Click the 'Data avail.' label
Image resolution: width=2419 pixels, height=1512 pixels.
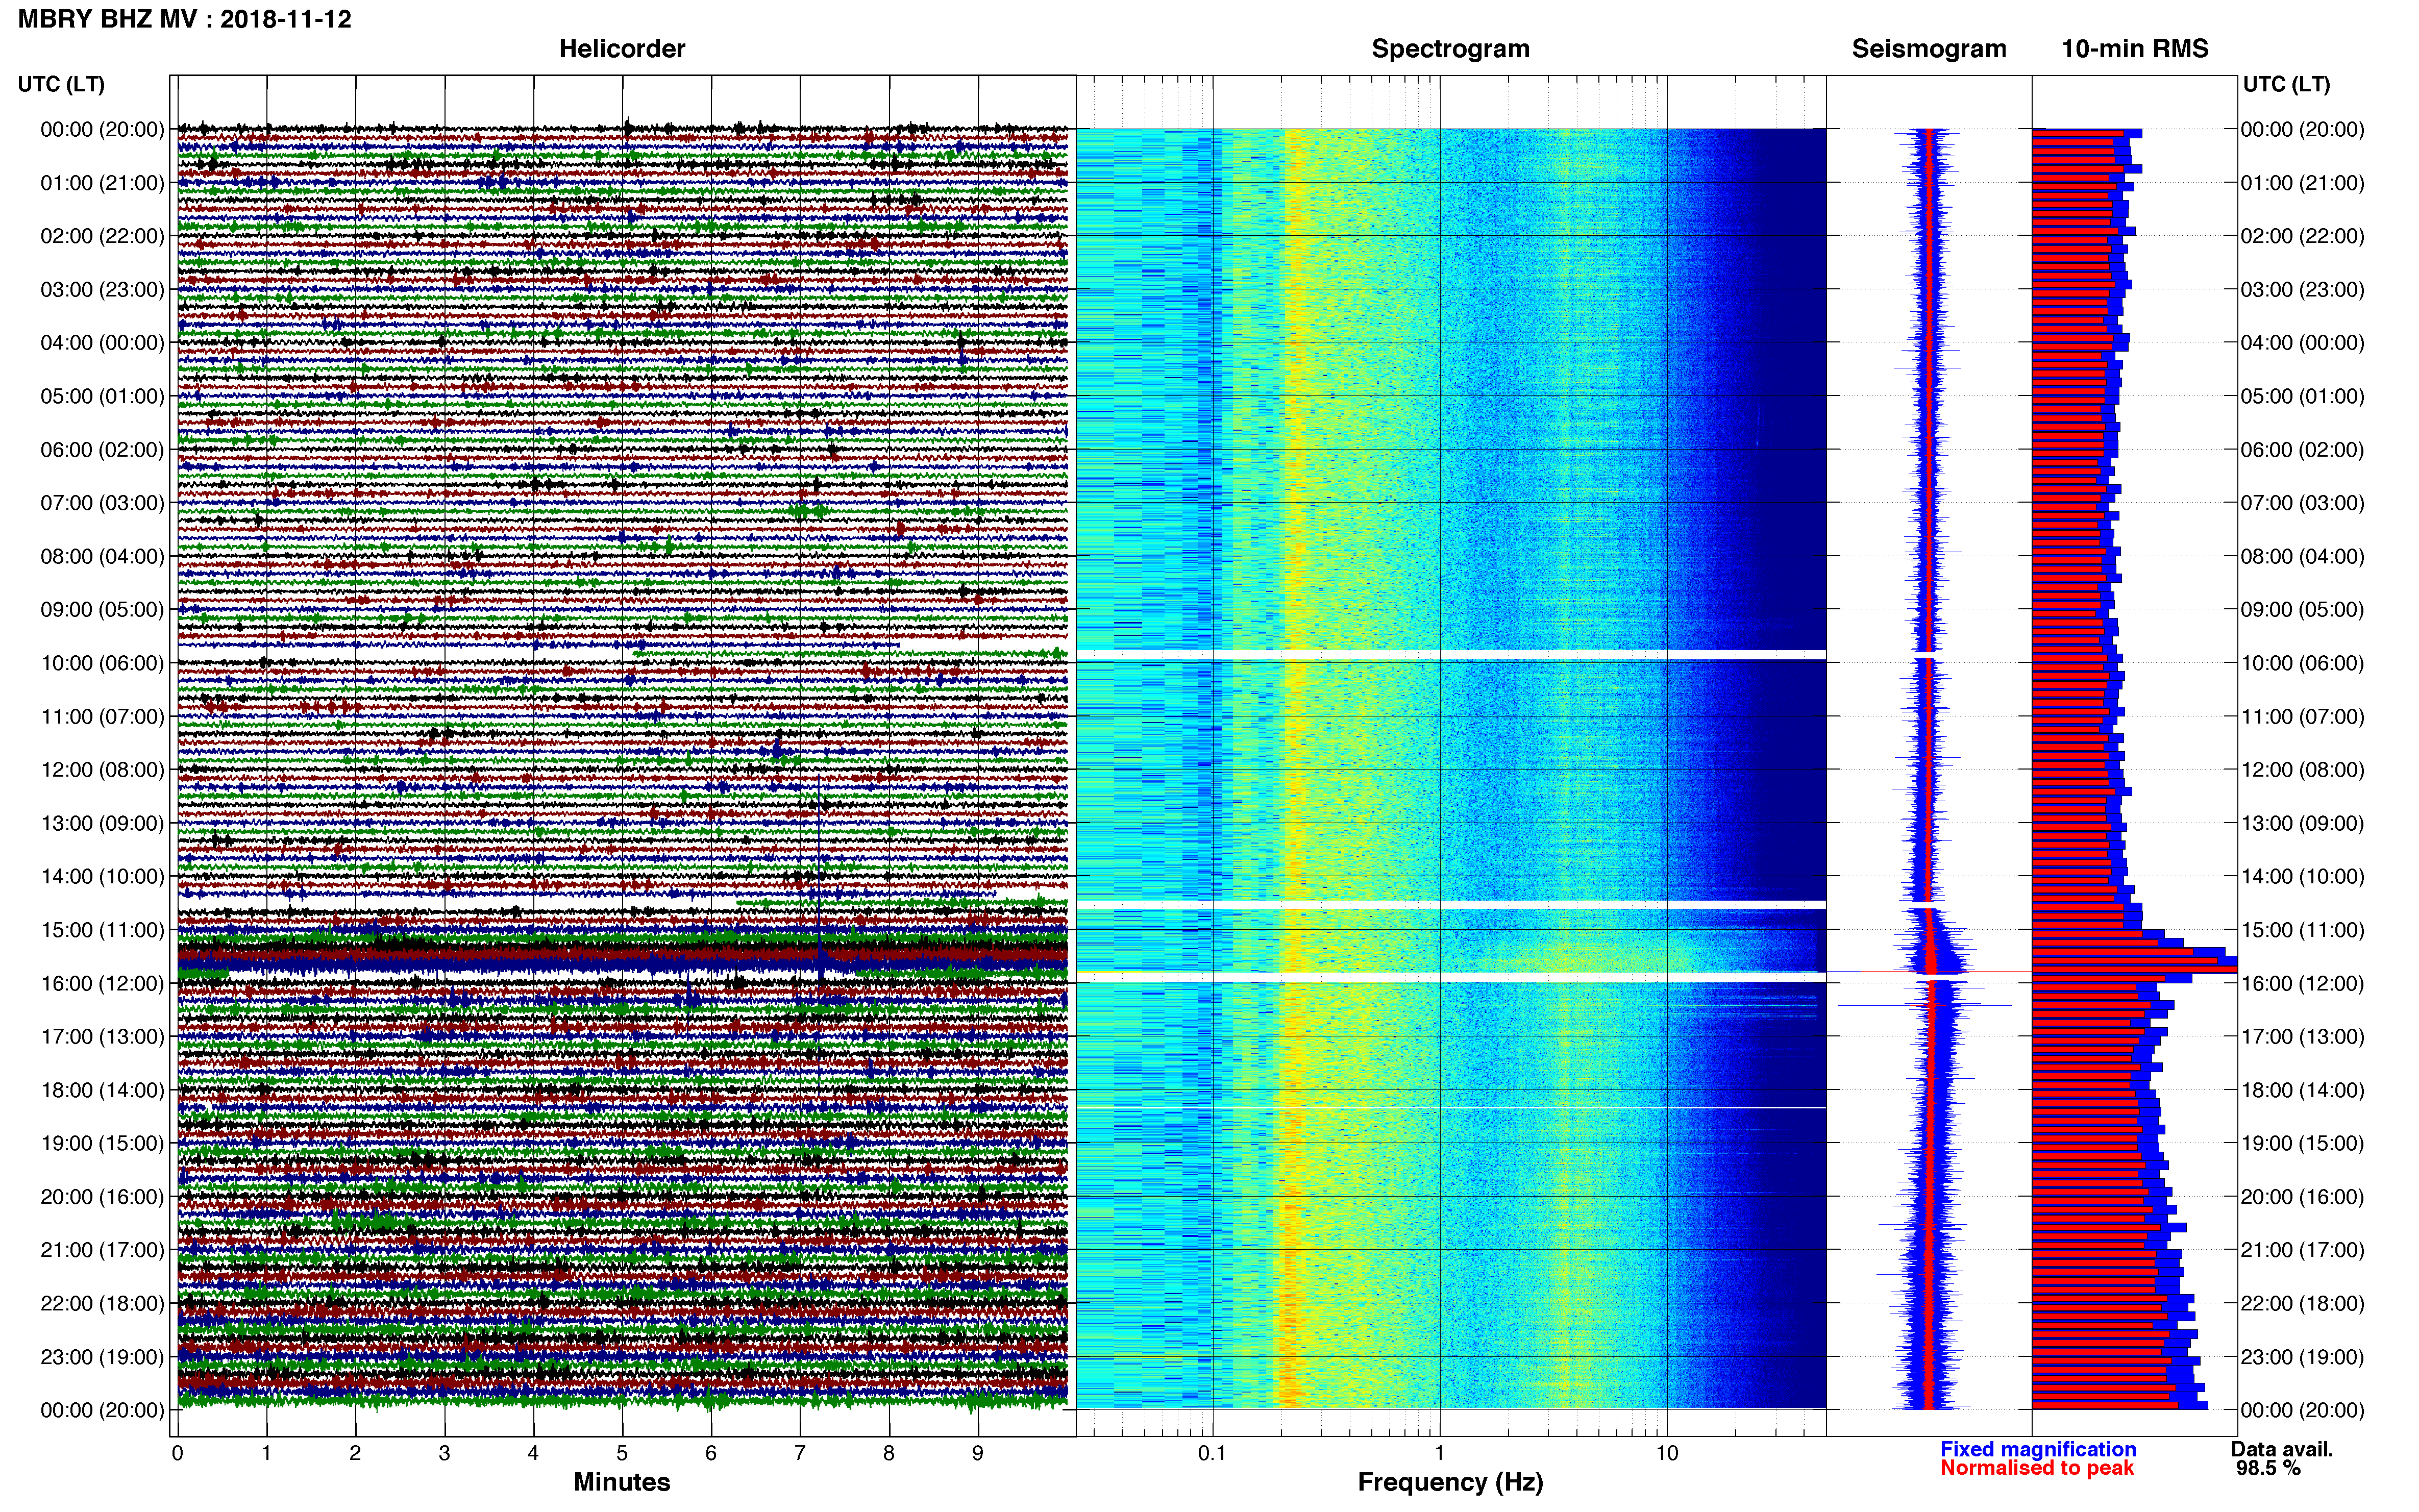click(2282, 1449)
